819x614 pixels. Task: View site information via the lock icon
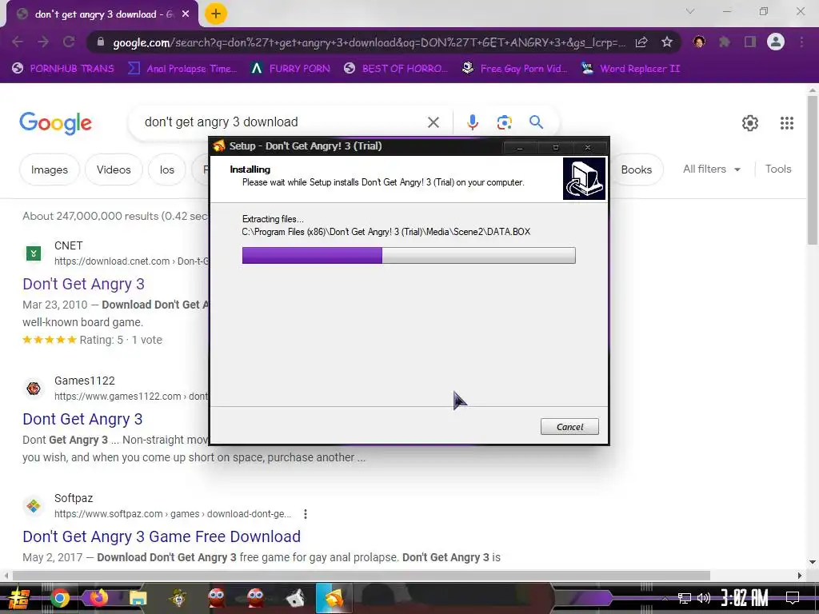[101, 42]
